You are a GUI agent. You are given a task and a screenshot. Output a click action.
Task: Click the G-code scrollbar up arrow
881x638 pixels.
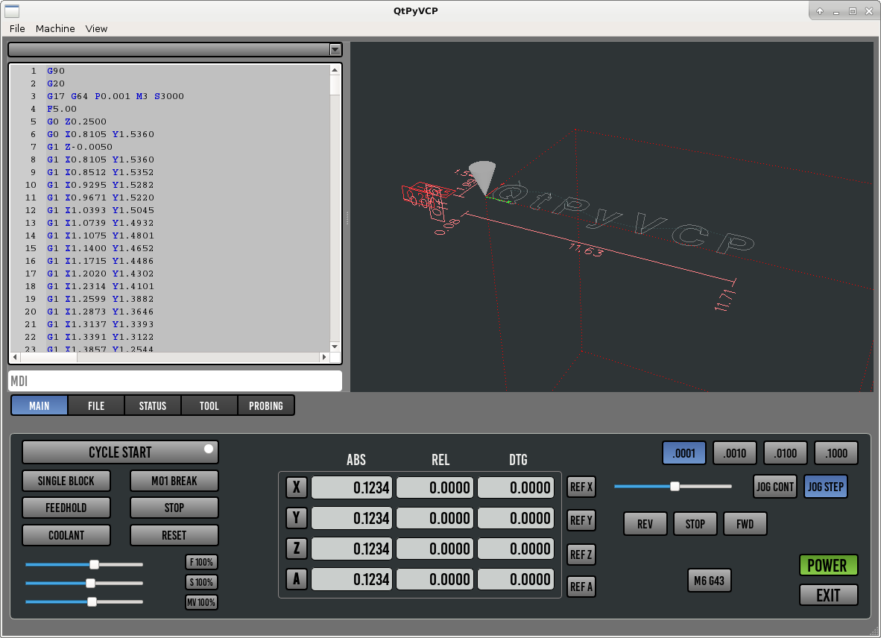point(335,70)
